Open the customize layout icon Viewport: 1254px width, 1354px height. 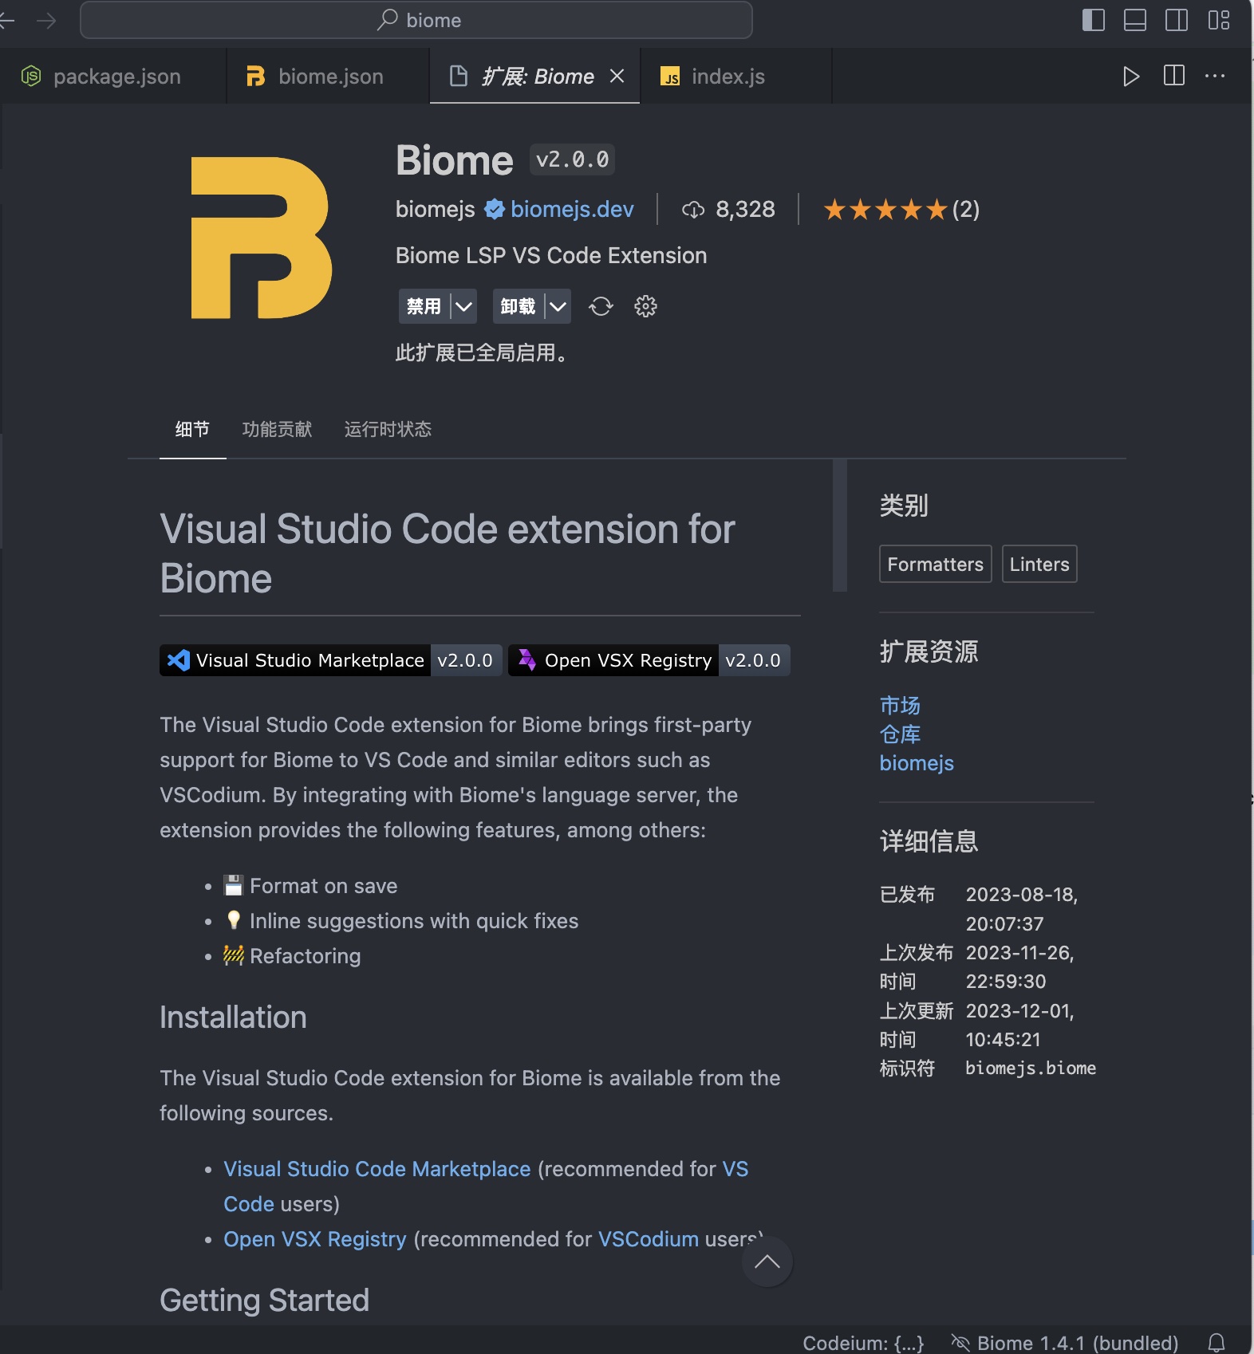point(1218,20)
